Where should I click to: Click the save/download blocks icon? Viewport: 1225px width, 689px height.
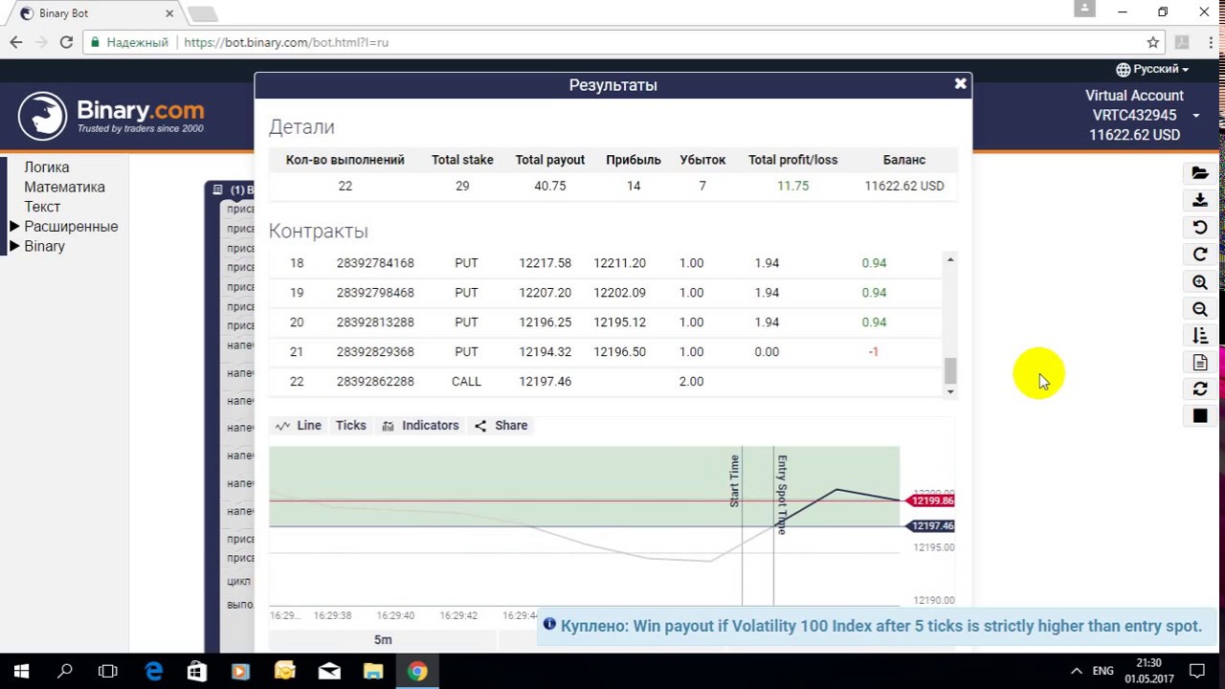click(x=1199, y=200)
